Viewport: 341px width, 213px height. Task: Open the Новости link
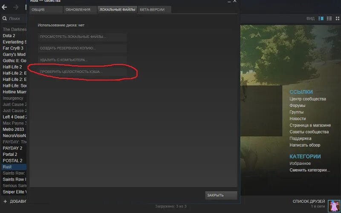(298, 119)
